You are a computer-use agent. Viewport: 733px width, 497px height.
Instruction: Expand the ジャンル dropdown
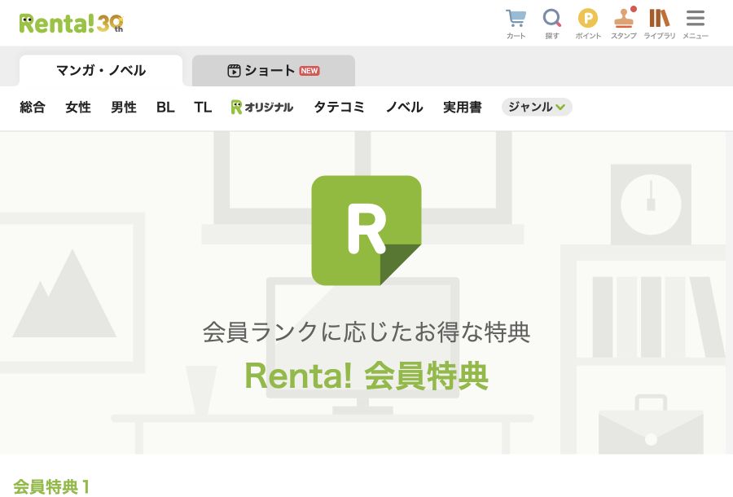click(x=537, y=107)
